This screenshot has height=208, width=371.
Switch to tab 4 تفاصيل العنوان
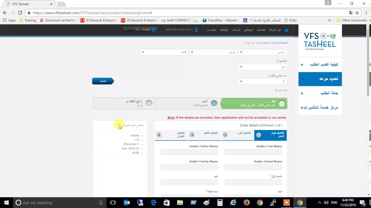click(171, 135)
